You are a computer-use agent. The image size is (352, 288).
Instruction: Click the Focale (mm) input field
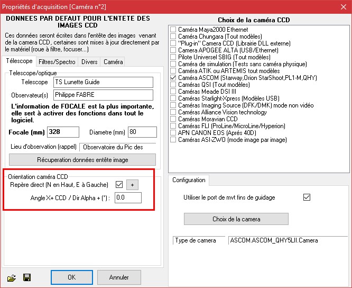63,132
